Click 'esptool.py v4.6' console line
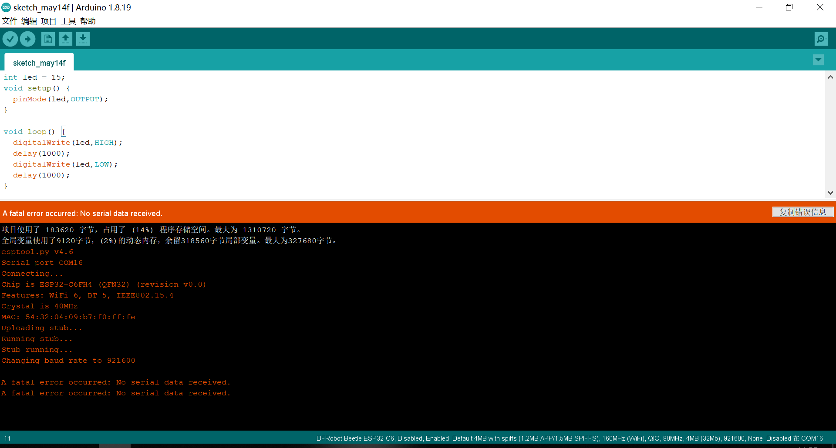 pos(37,252)
